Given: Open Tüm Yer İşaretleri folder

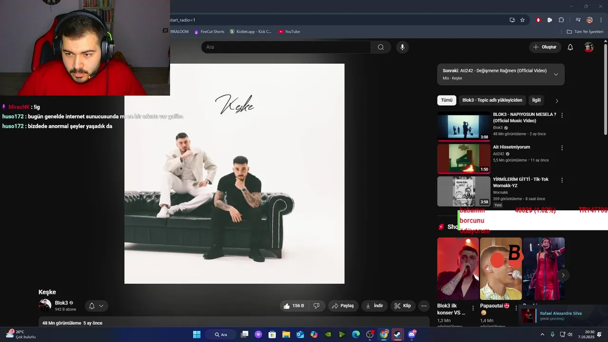Looking at the screenshot, I should 585,32.
